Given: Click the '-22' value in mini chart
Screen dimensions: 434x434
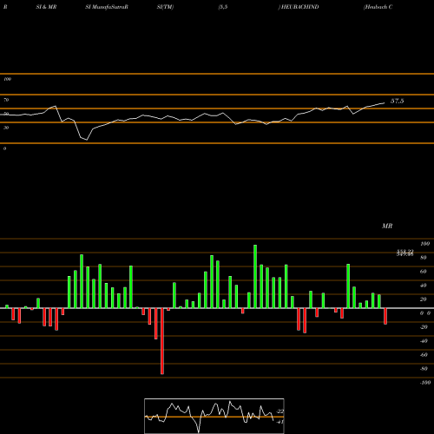Looking at the screenshot, I should [279, 411].
